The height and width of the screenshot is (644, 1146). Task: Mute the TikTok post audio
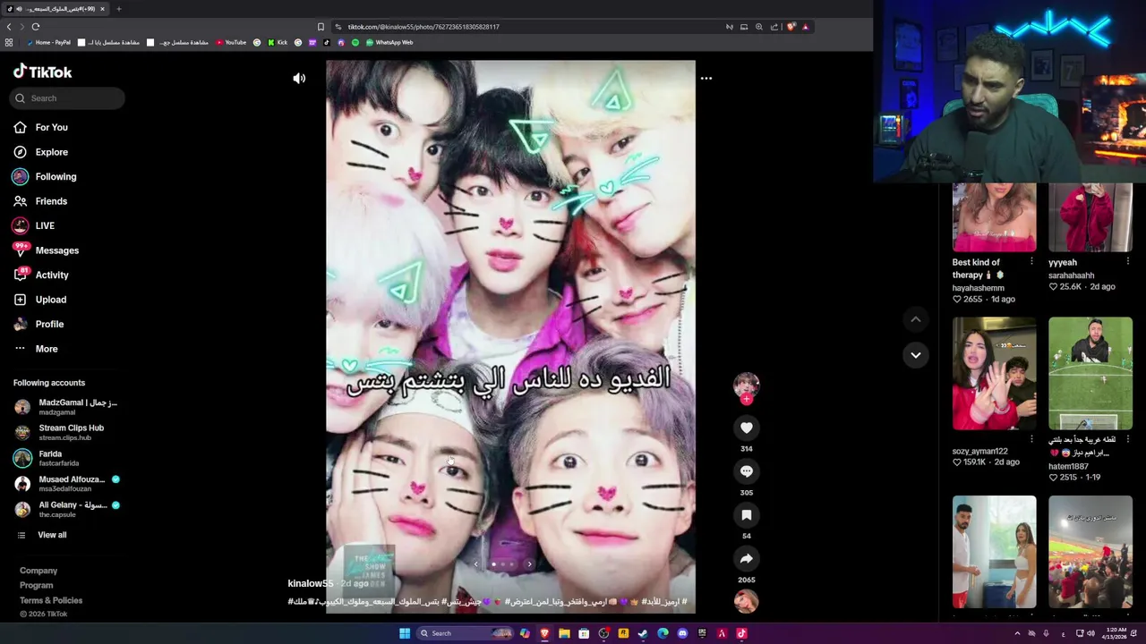click(299, 79)
